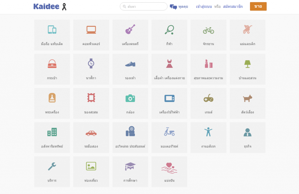
Task: Open the red car icon category
Action: [x=91, y=133]
